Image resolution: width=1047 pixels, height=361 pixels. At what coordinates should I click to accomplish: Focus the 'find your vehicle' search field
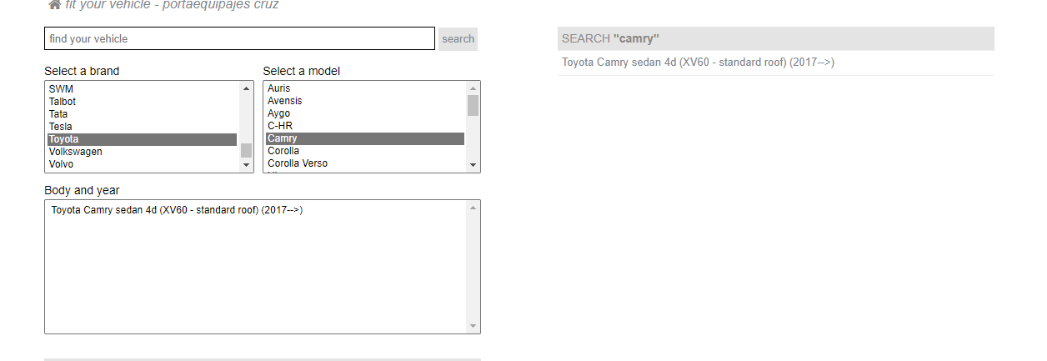(x=239, y=38)
